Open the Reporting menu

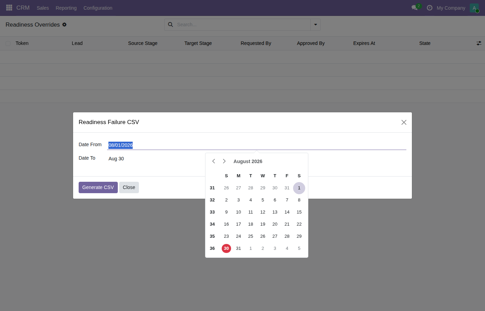(66, 8)
